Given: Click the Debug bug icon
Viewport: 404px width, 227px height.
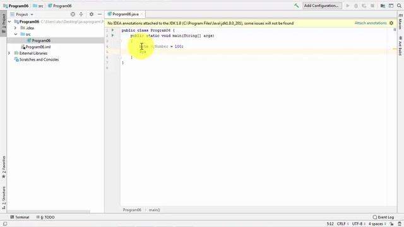Looking at the screenshot, I should (x=356, y=6).
